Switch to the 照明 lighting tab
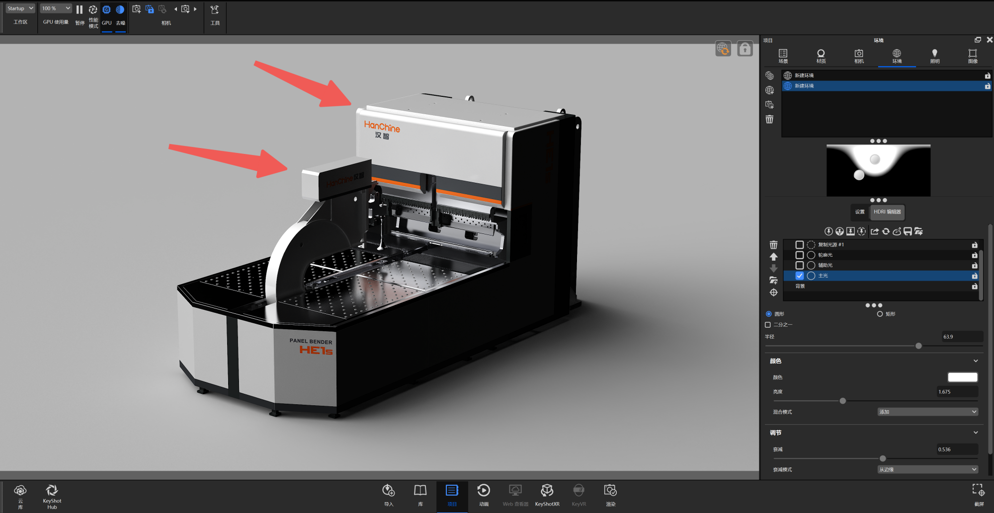Viewport: 994px width, 513px height. 934,56
